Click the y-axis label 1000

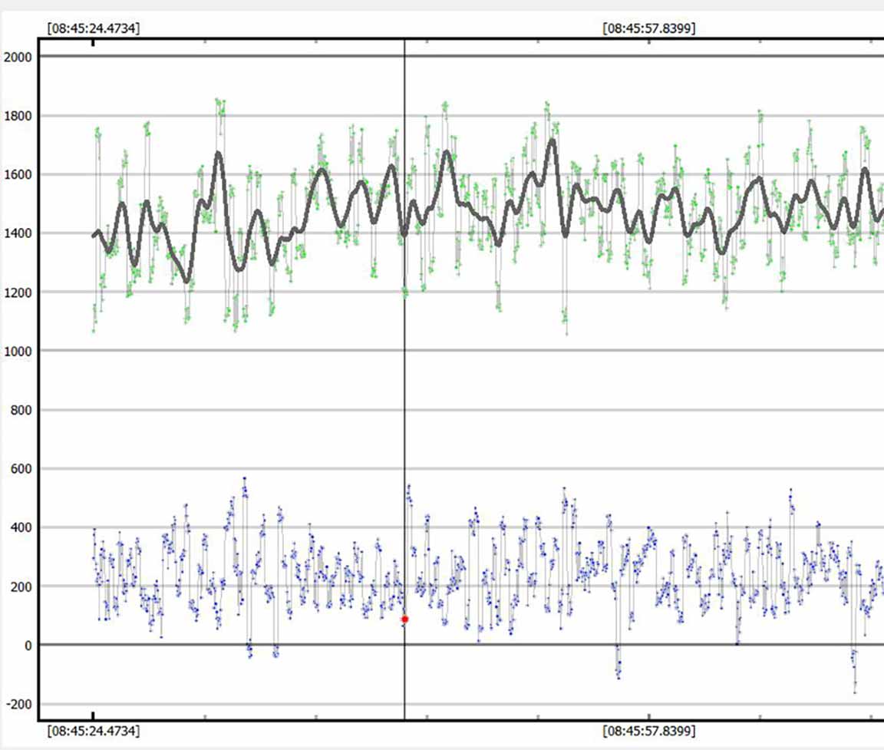(x=18, y=351)
